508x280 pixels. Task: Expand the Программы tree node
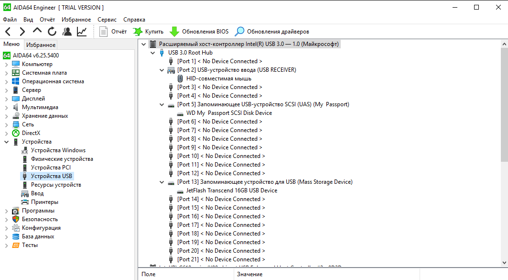point(6,211)
